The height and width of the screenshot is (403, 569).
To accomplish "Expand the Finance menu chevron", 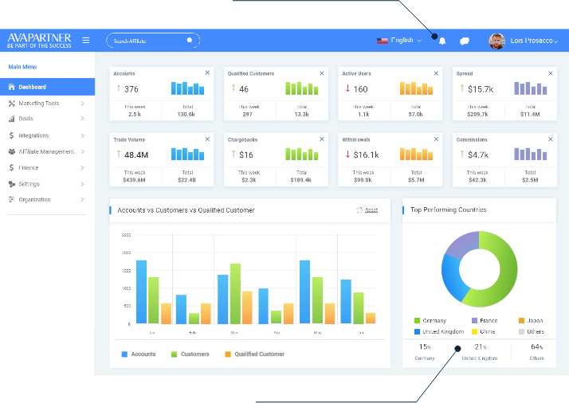I will point(82,168).
